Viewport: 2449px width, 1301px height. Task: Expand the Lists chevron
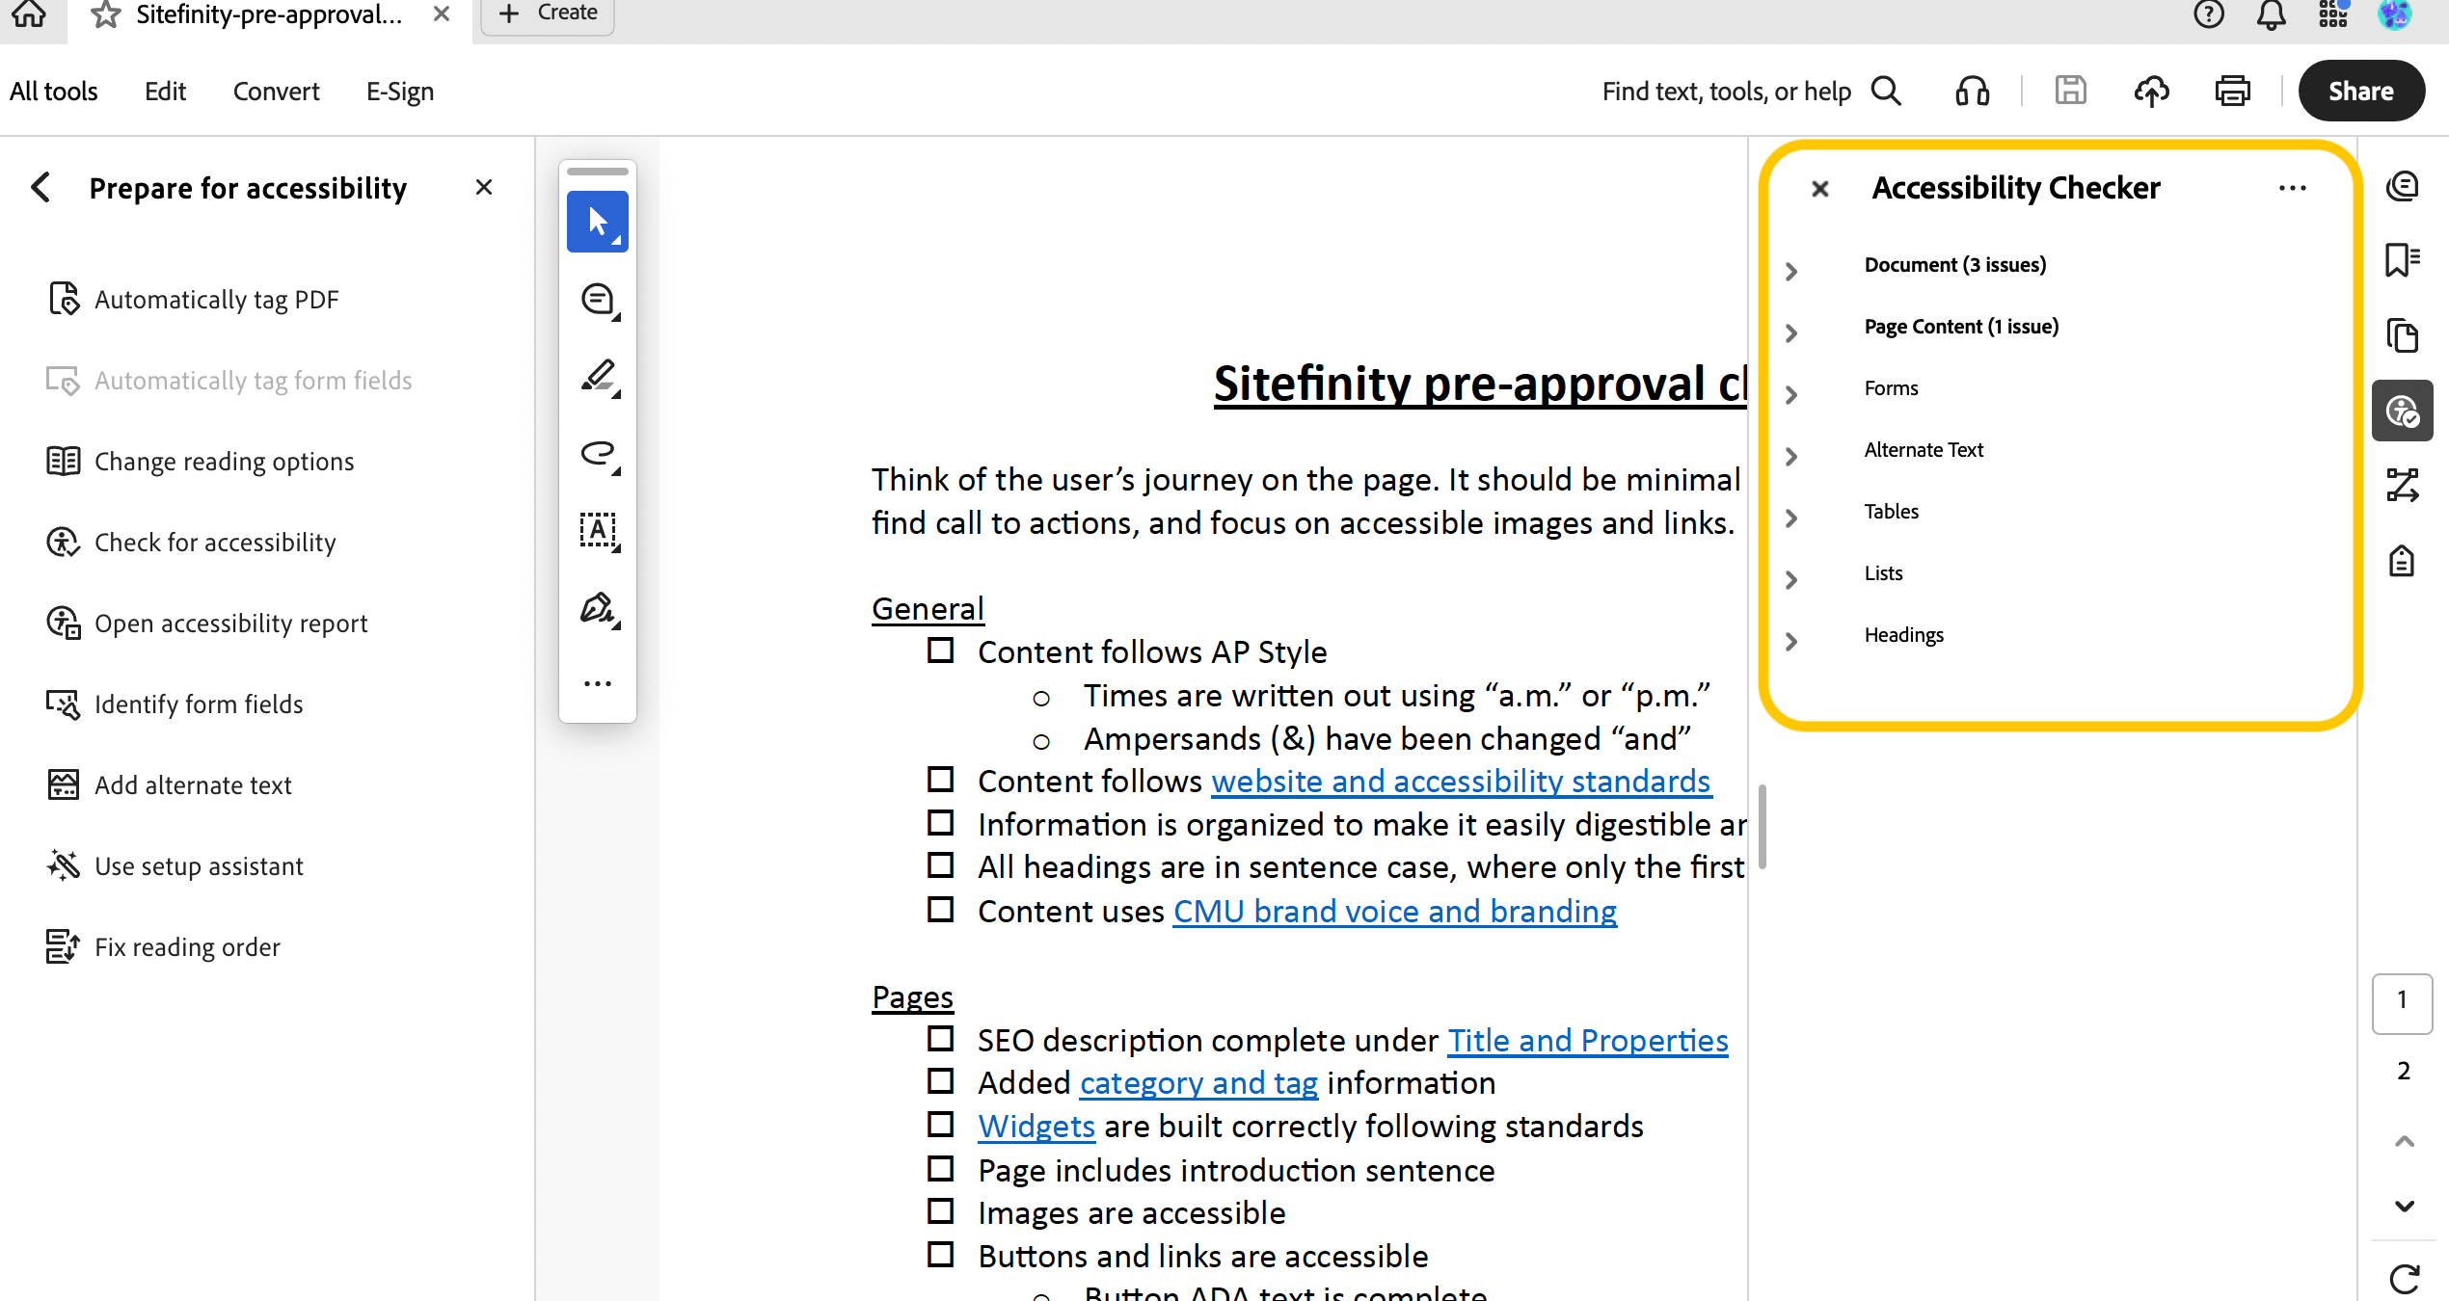point(1791,580)
